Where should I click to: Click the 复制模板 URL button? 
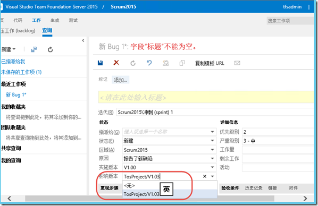point(210,63)
